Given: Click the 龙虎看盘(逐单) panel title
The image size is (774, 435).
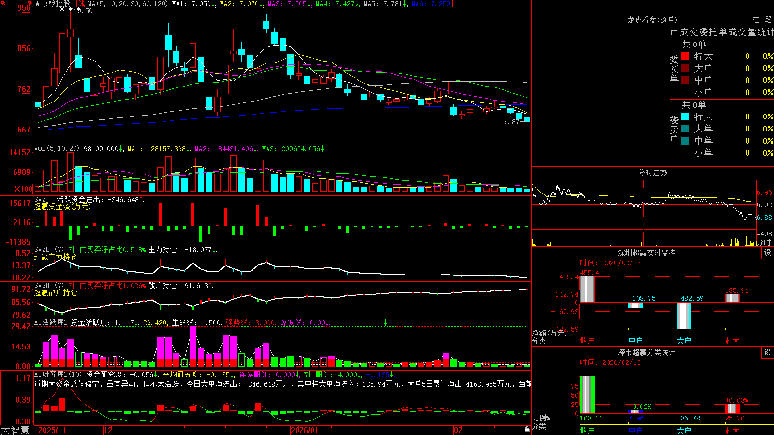Looking at the screenshot, I should click(652, 20).
